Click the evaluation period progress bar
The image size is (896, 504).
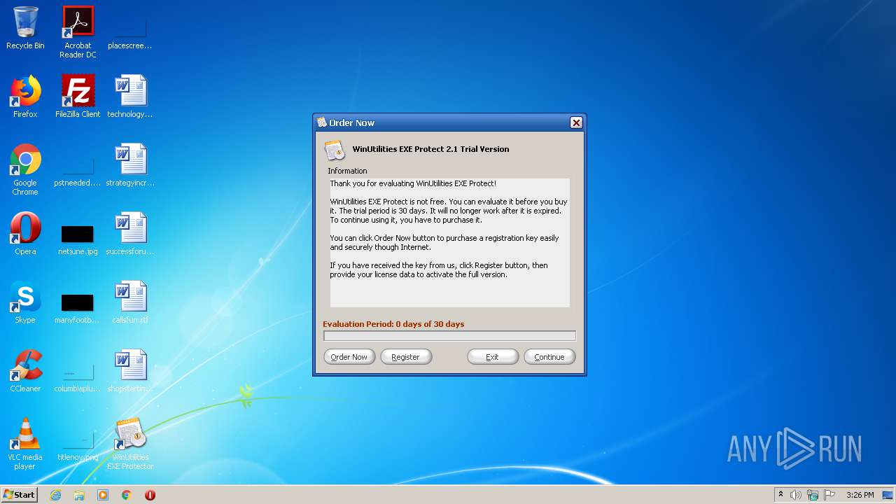[x=449, y=336]
